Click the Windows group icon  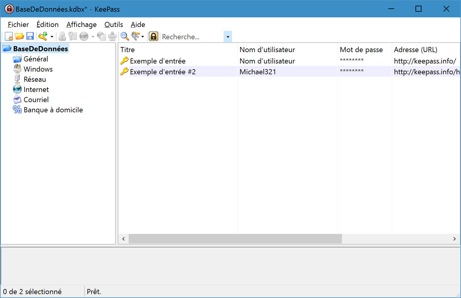click(17, 69)
